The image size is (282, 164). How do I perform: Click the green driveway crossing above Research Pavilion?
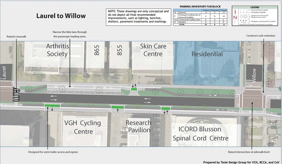pos(117,107)
